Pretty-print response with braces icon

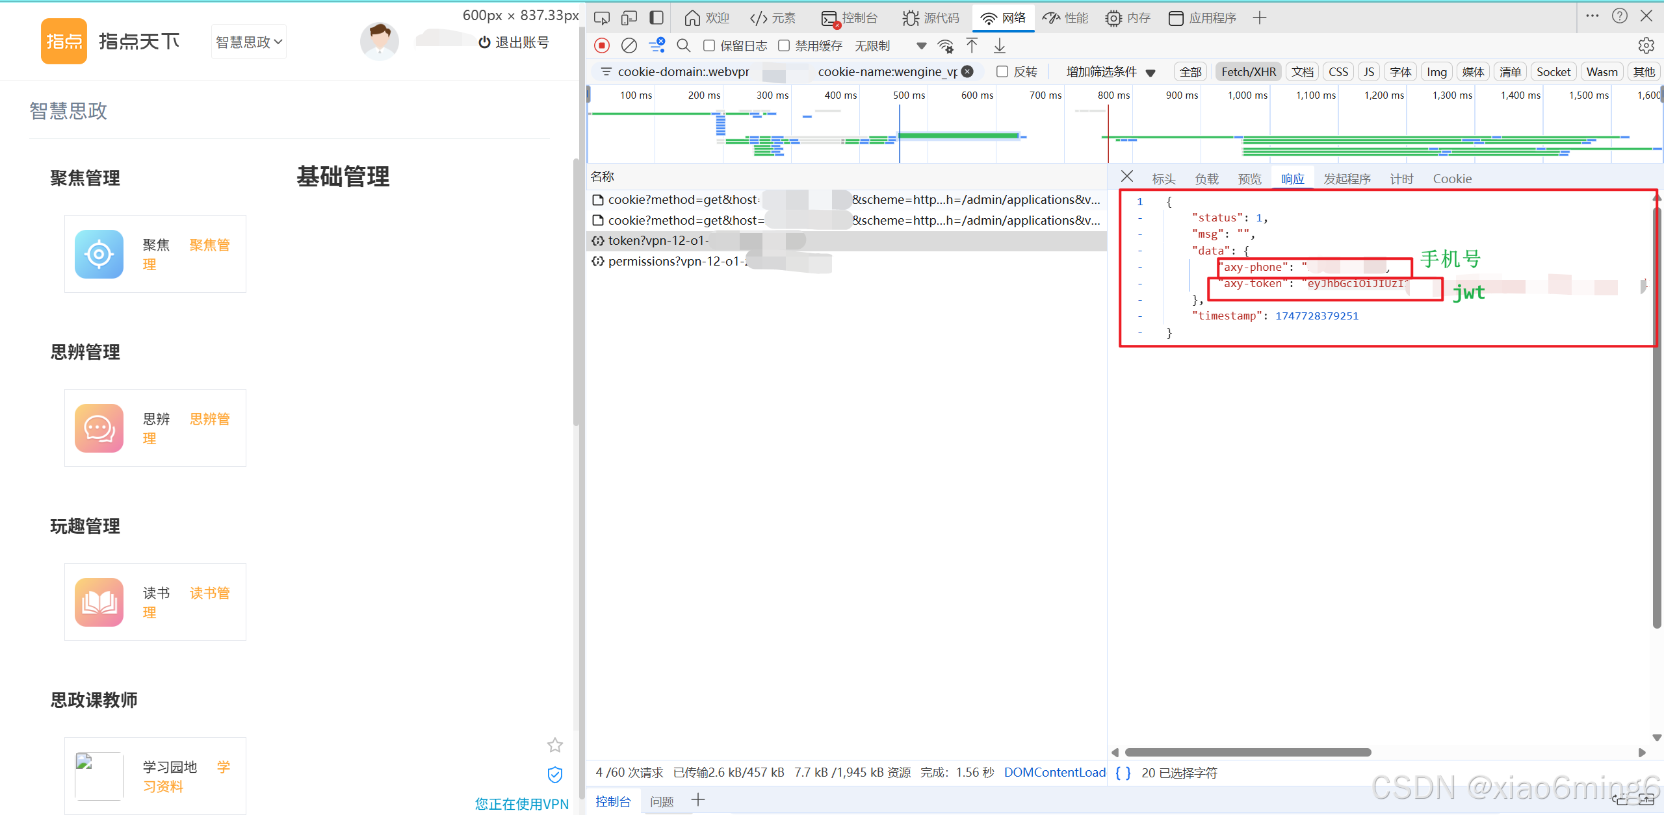pos(1123,773)
